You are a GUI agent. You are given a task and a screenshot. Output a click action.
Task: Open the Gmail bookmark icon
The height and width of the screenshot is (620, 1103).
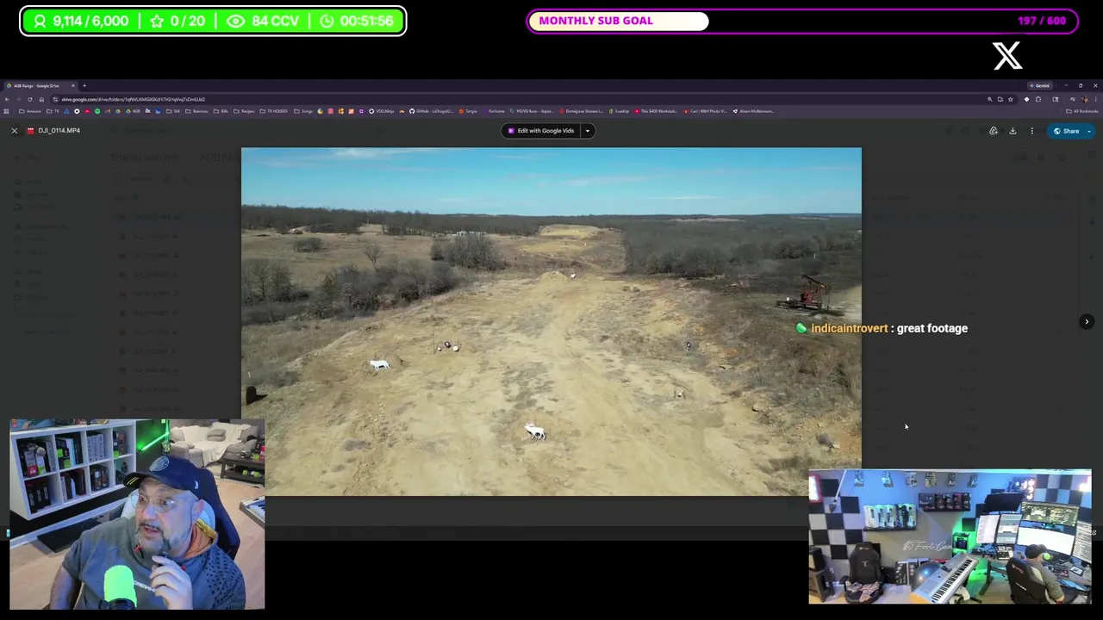108,111
